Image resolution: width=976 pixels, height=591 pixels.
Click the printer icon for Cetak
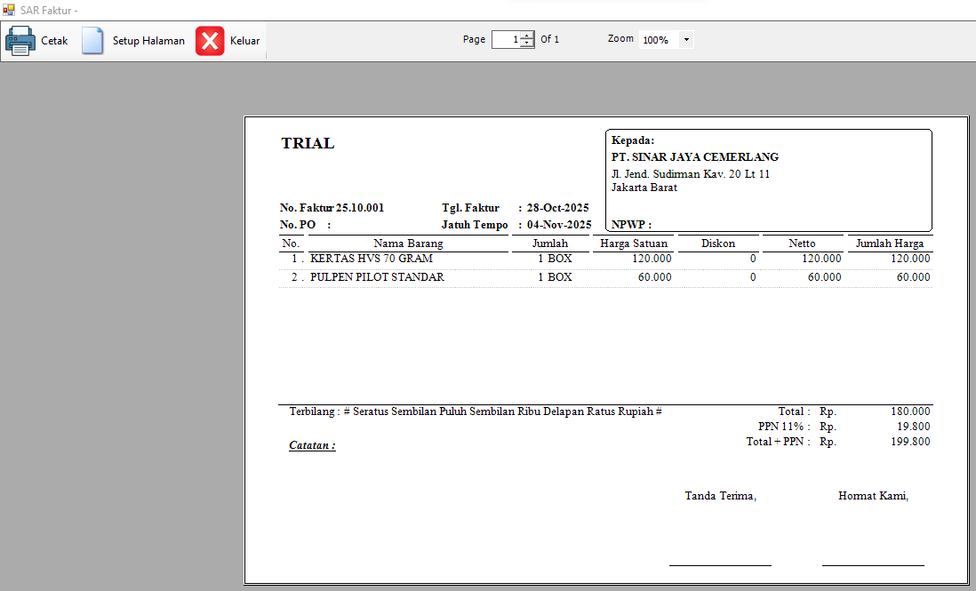(20, 41)
